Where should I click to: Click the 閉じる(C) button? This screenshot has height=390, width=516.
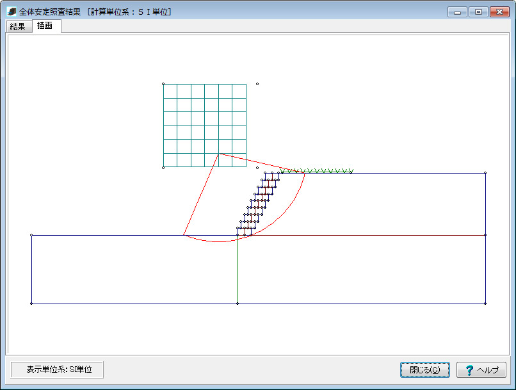point(425,370)
